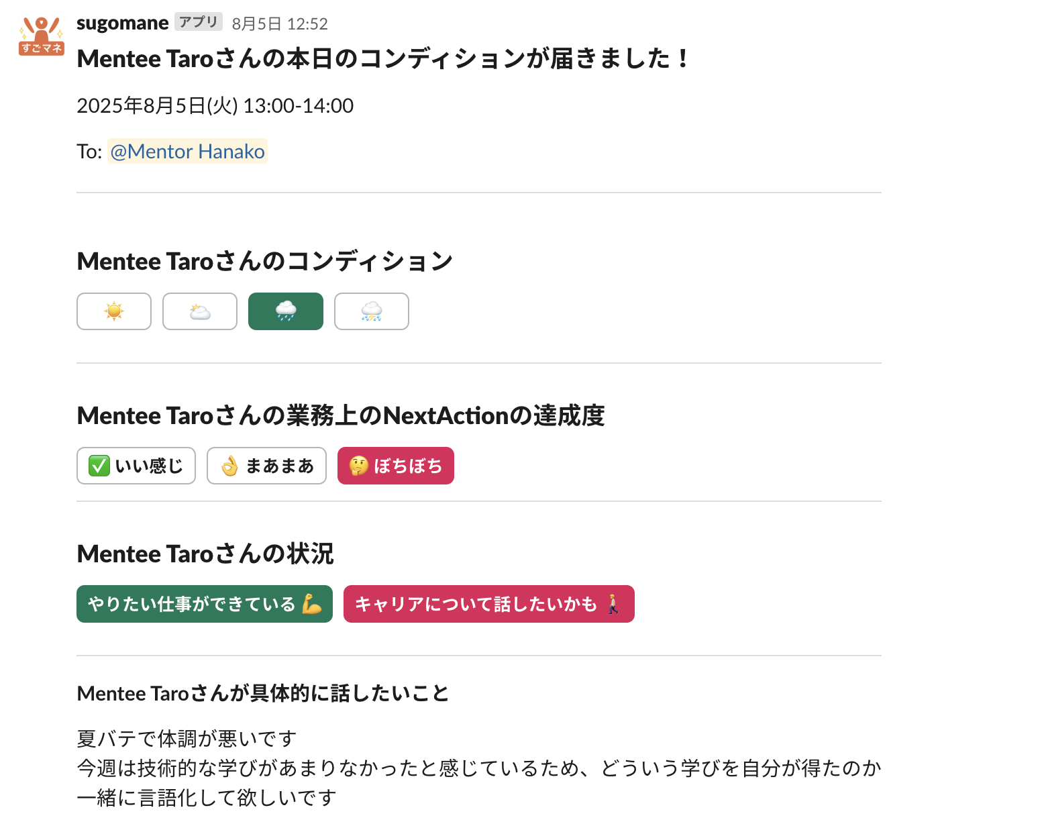Click the sugomane sender name

122,22
